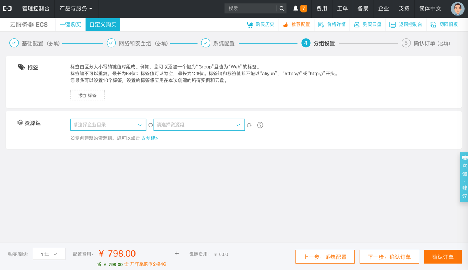Viewport: 468px width, 270px height.
Task: Open 管理控制台 in top bar
Action: tap(36, 8)
